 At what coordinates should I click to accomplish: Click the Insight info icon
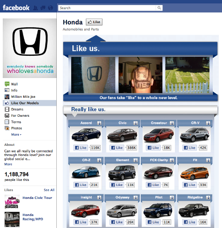point(99,198)
